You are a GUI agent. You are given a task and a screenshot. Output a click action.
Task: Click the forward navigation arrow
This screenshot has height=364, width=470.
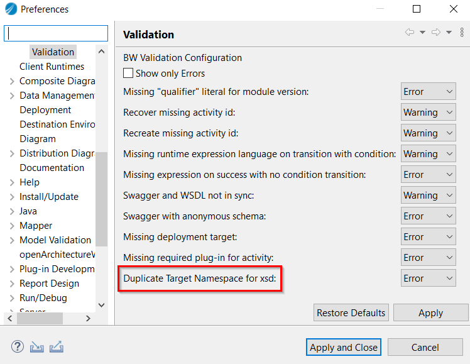[x=436, y=33]
